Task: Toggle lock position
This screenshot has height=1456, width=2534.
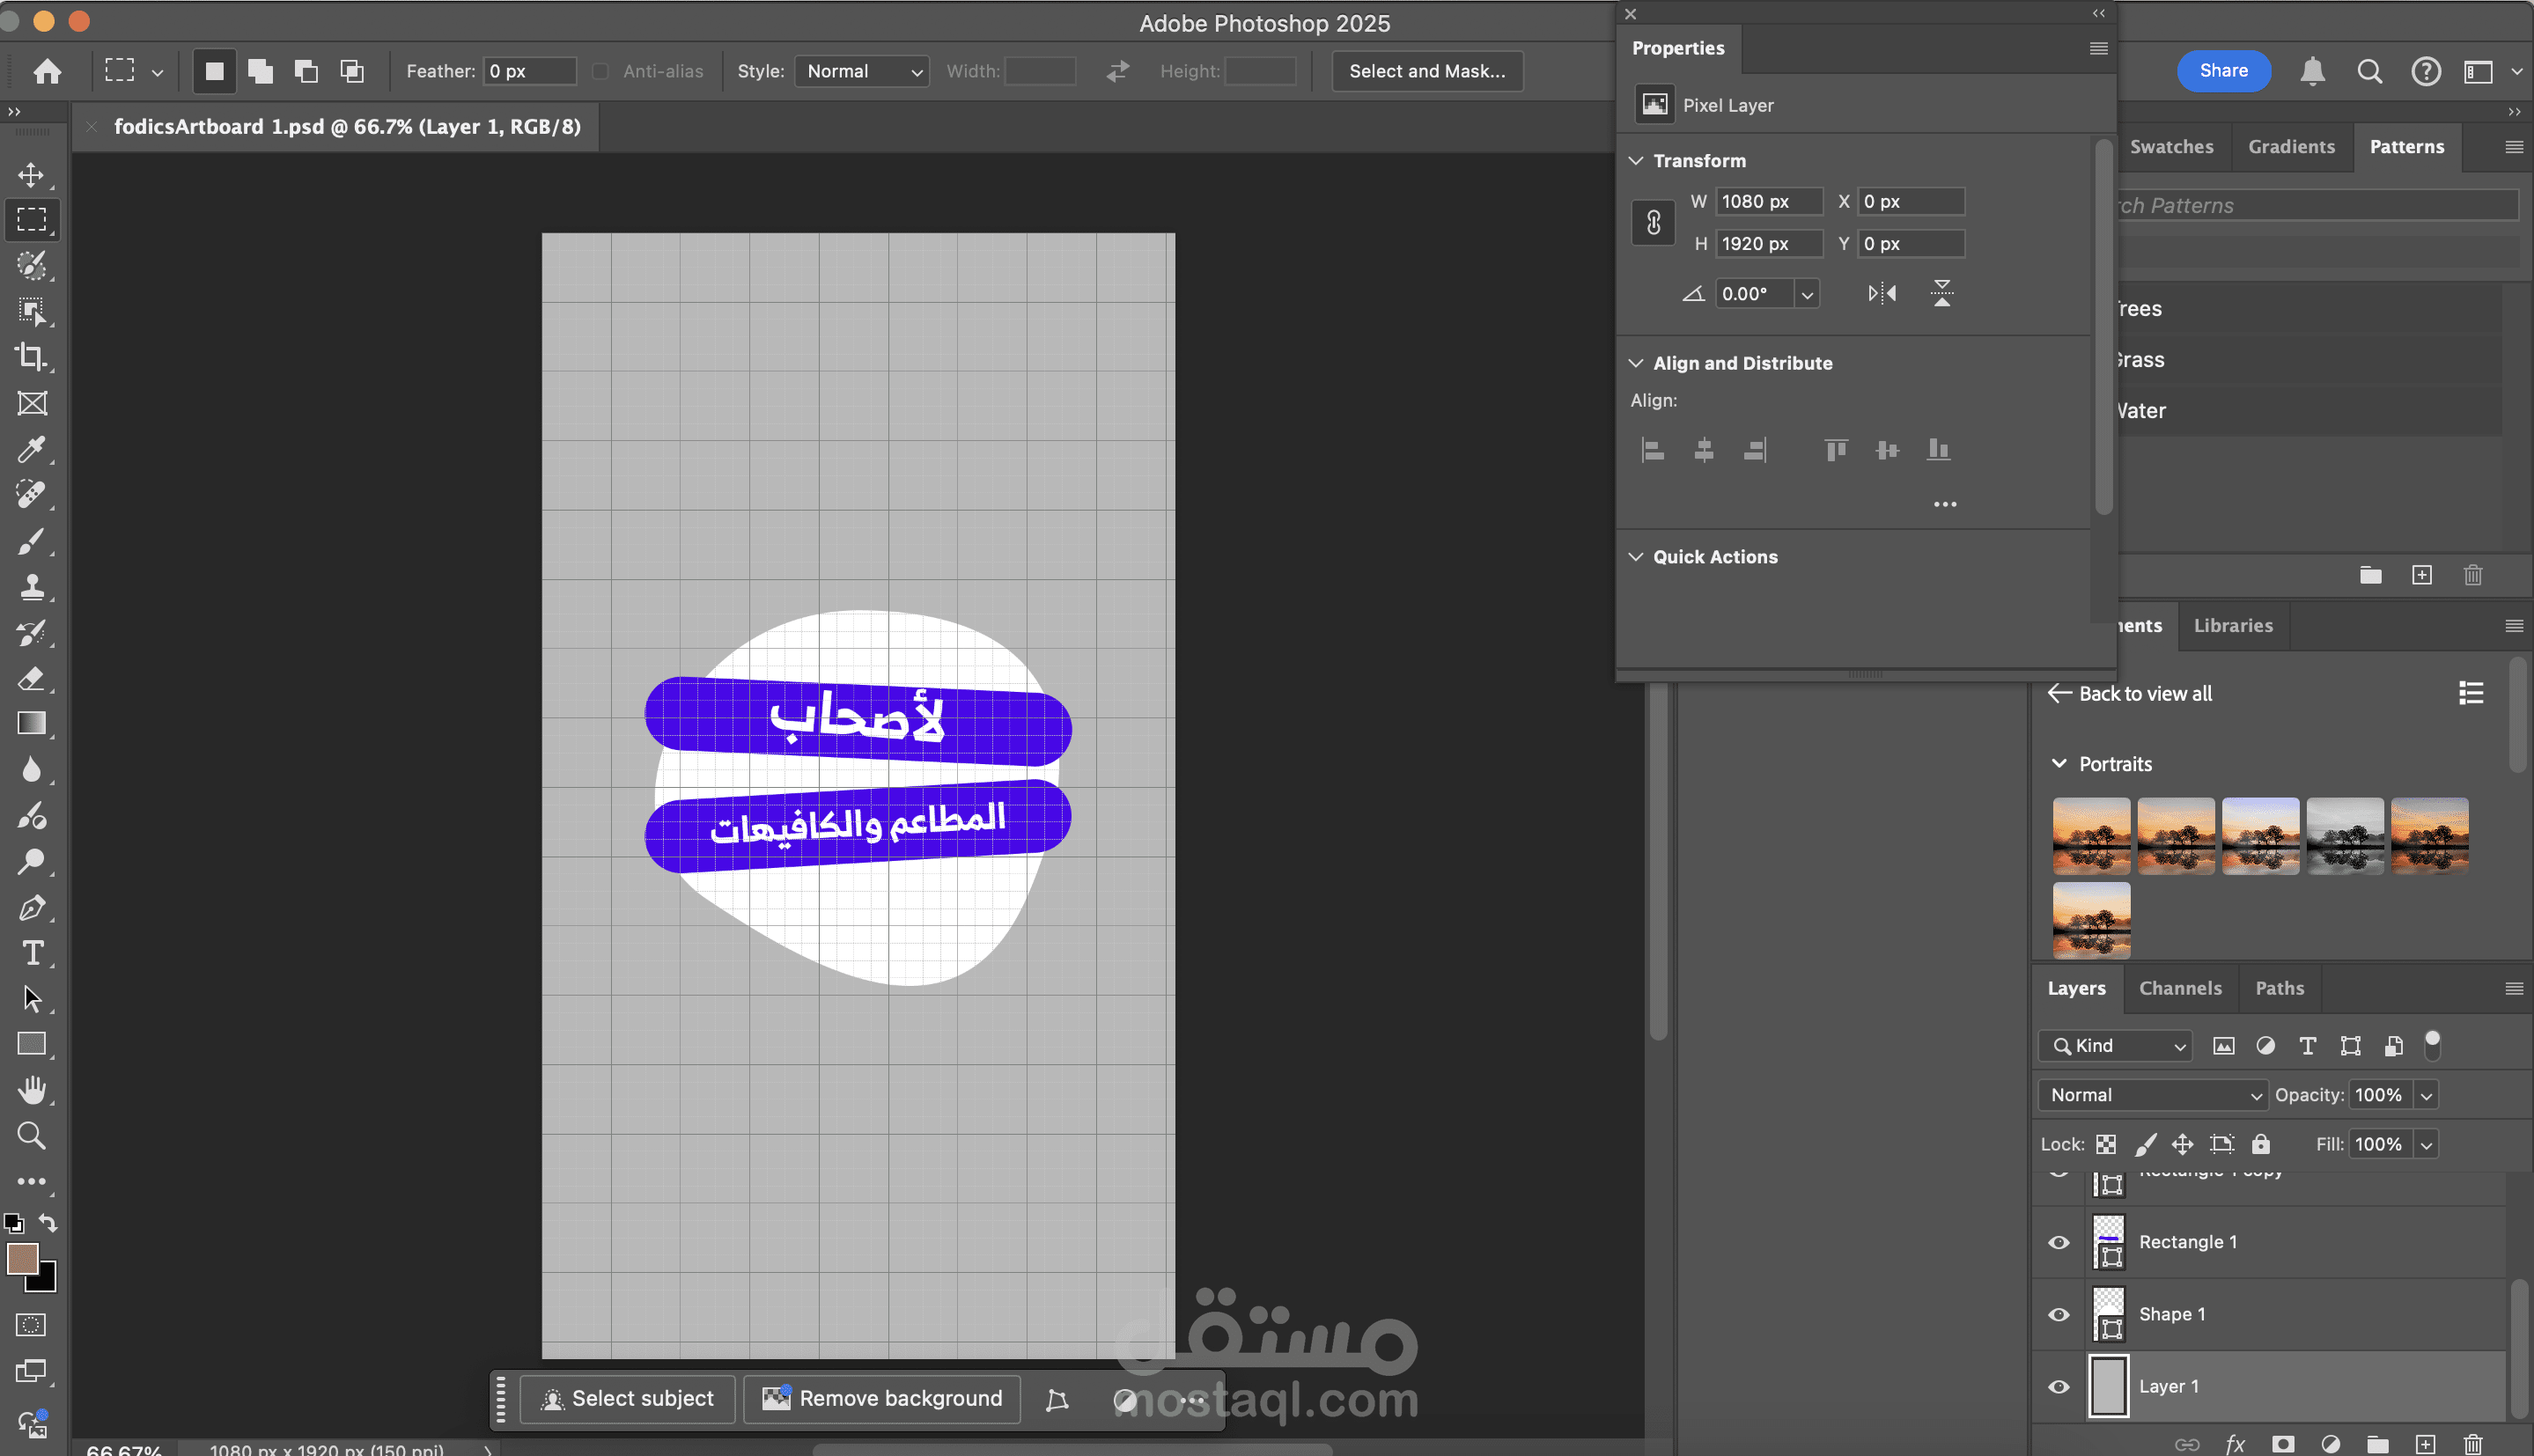Action: [x=2183, y=1144]
